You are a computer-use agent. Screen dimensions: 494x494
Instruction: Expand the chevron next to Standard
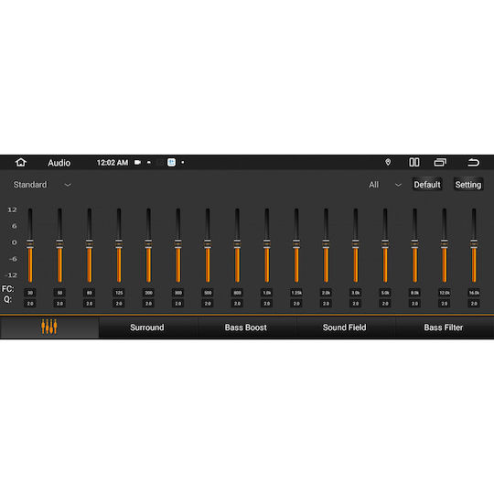(x=68, y=185)
